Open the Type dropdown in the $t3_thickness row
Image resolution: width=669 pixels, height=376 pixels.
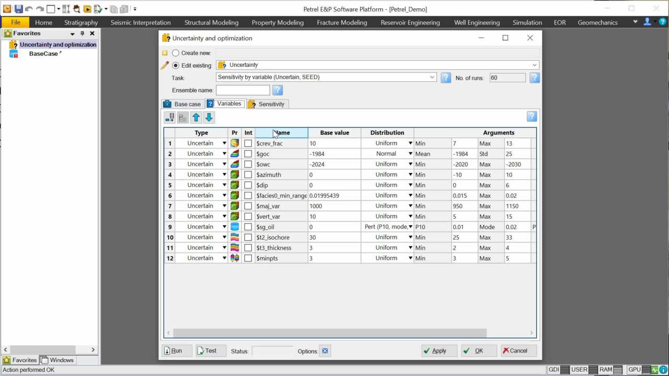(224, 248)
